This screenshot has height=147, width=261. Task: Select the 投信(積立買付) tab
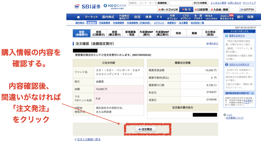tap(115, 33)
